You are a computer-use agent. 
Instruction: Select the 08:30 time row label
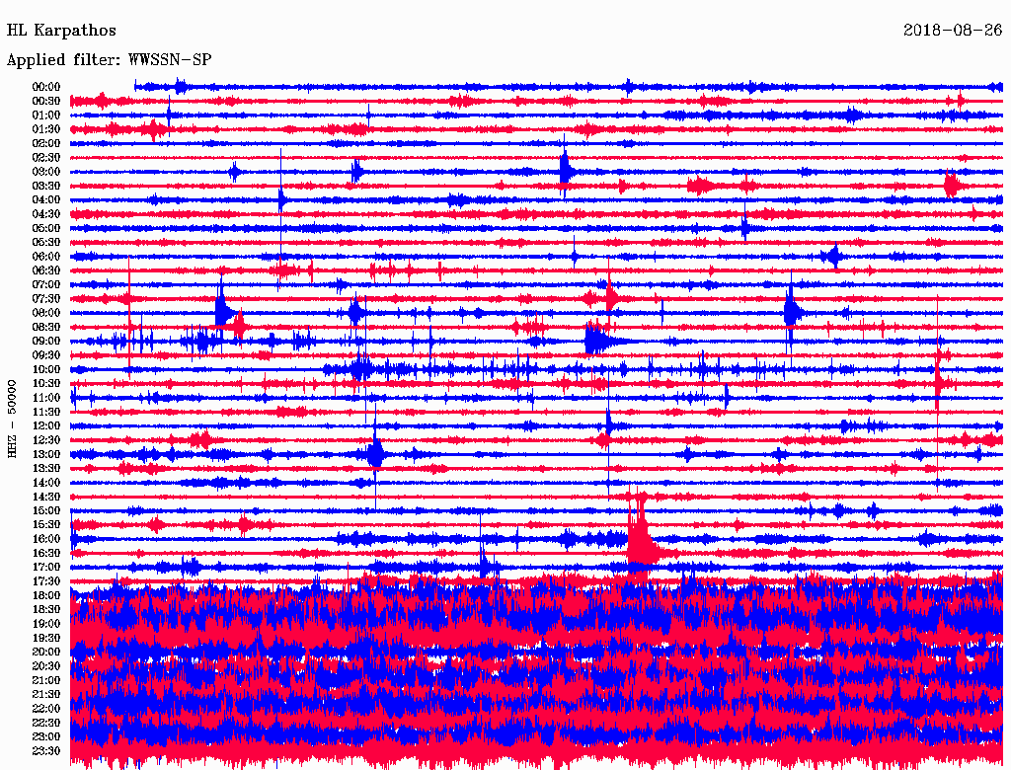click(x=46, y=328)
